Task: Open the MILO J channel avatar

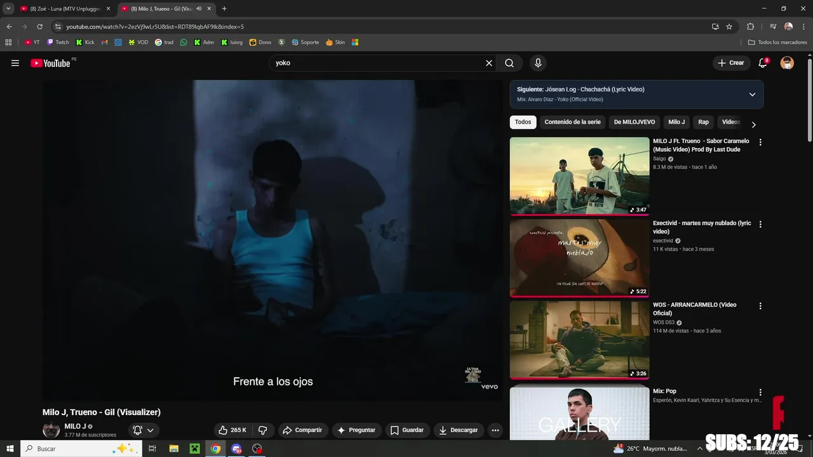Action: (51, 430)
